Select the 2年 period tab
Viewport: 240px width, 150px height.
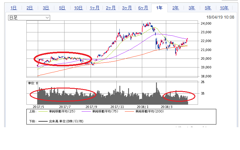175,8
